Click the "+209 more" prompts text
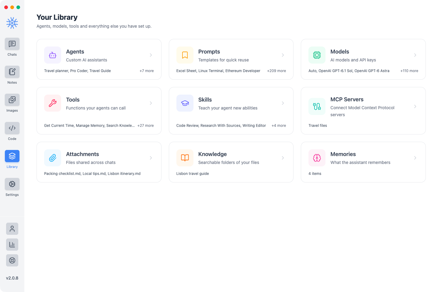Screen dimensions: 438x292 [276, 71]
